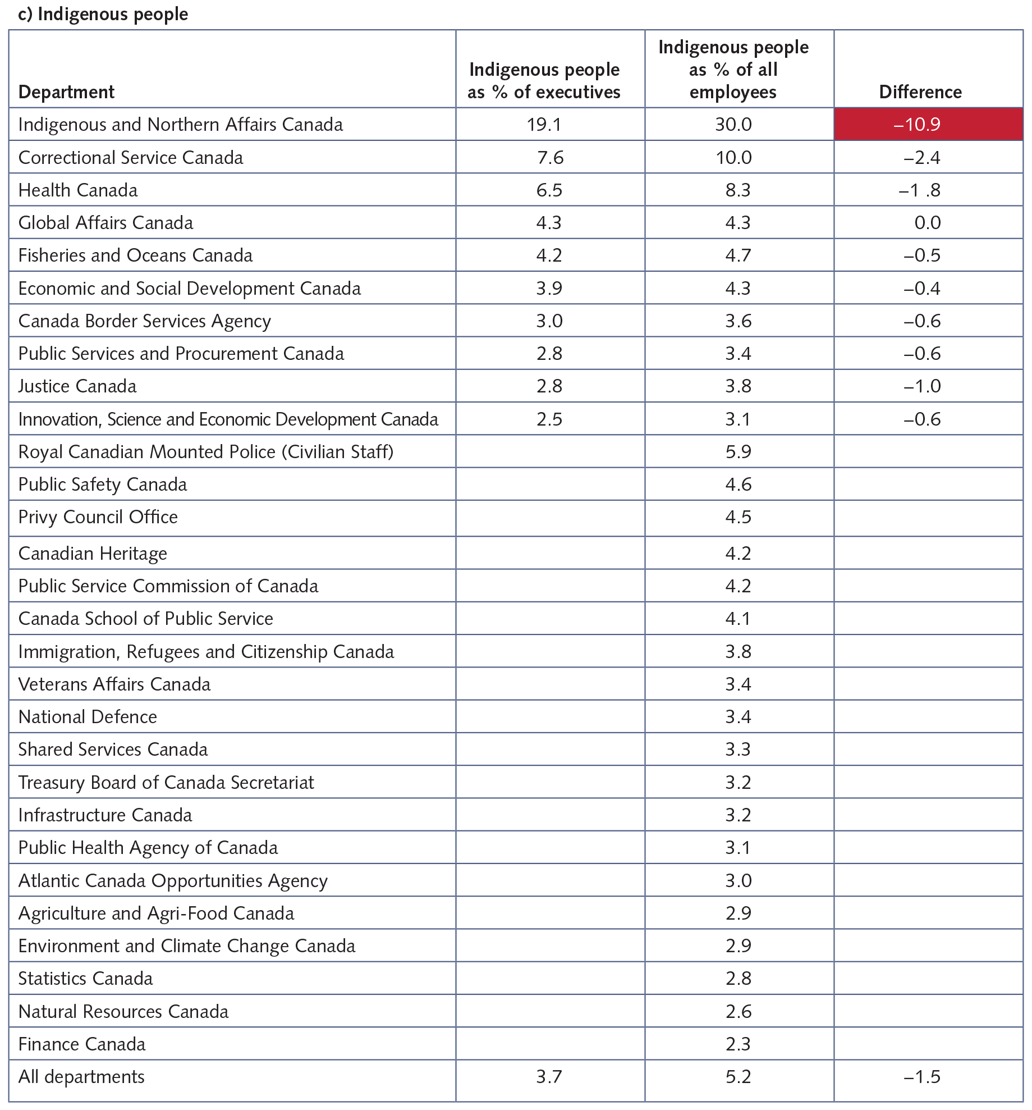The height and width of the screenshot is (1110, 1032).
Task: Click the 5.9 all employees value
Action: coord(738,451)
